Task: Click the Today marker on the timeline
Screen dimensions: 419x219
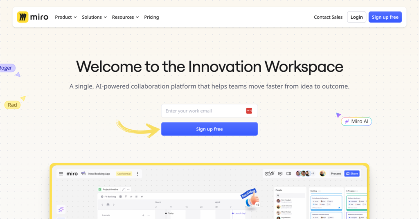Action: pyautogui.click(x=169, y=213)
